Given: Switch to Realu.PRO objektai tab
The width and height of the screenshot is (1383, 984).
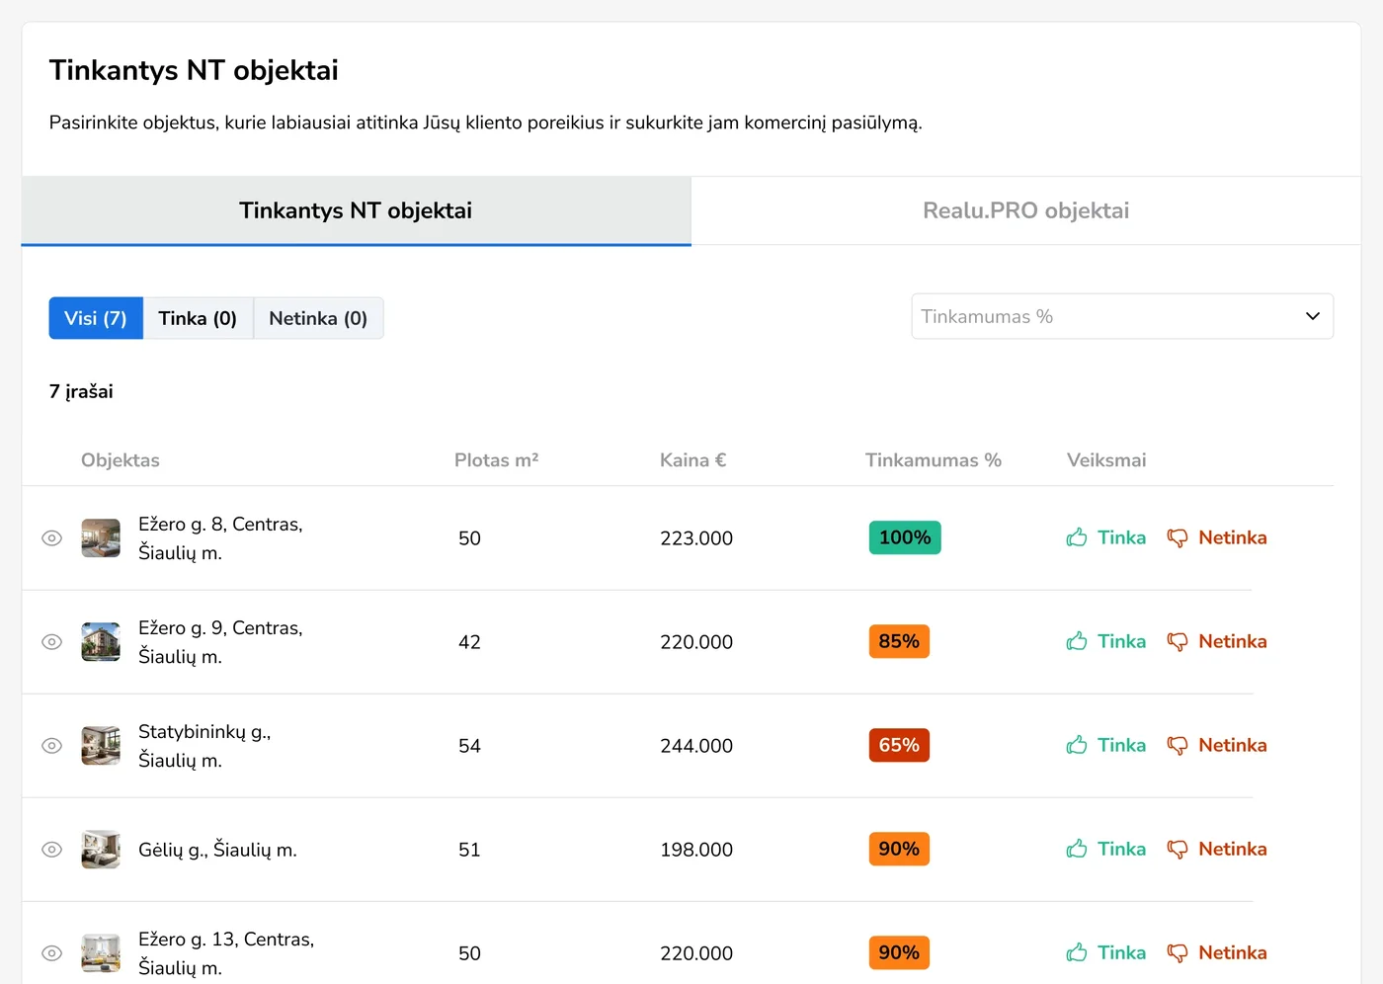Looking at the screenshot, I should (1025, 210).
